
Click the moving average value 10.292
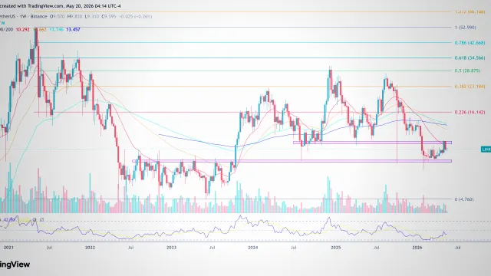22,29
